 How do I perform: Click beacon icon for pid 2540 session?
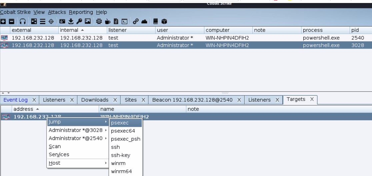4,38
